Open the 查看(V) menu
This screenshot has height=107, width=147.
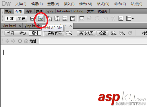[53, 4]
